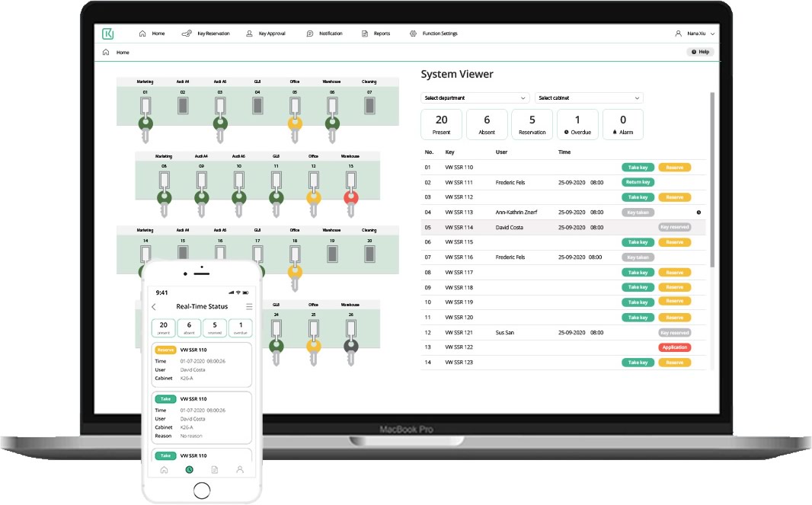Image resolution: width=812 pixels, height=505 pixels.
Task: Click the Alarm count card
Action: tap(622, 124)
